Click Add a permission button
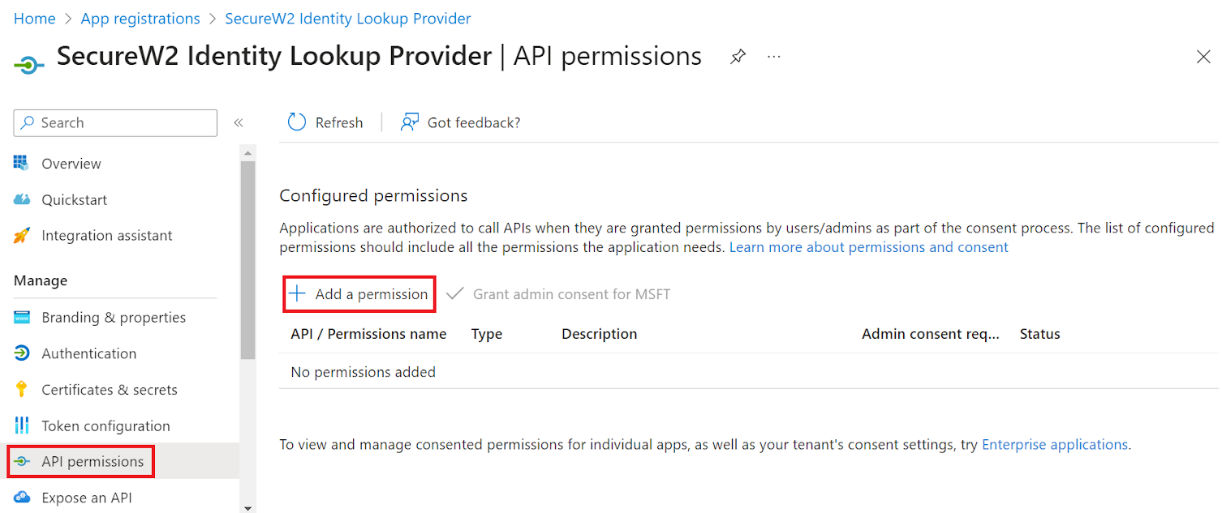 [x=359, y=294]
